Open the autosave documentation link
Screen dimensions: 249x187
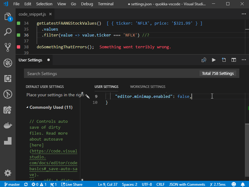pos(53,163)
